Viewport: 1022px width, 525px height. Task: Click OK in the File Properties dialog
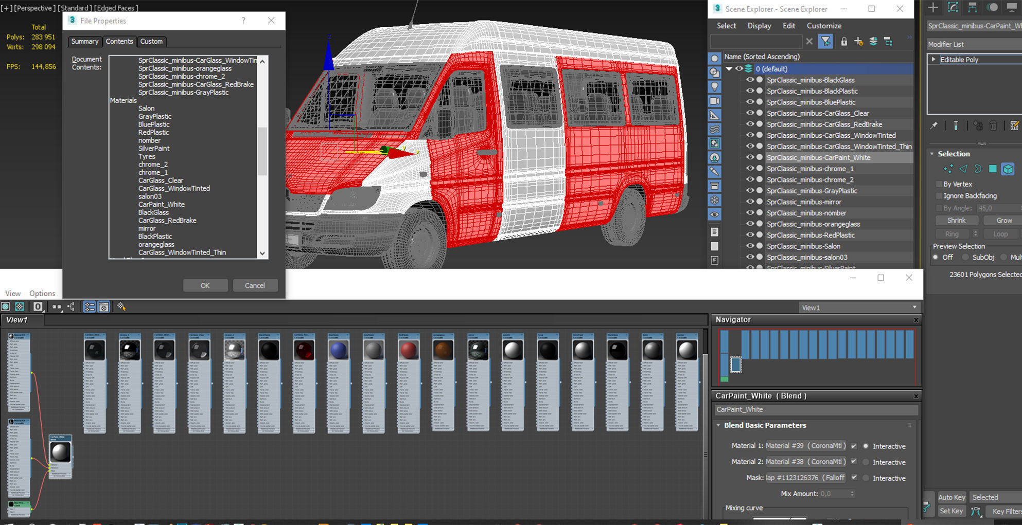205,285
